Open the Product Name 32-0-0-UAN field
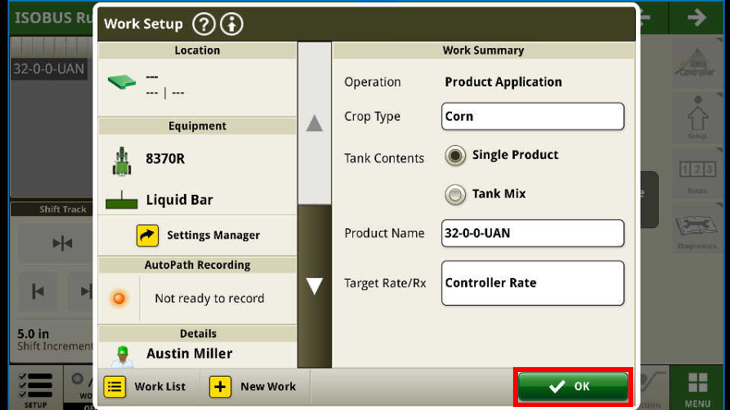Viewport: 730px width, 410px height. pos(533,233)
